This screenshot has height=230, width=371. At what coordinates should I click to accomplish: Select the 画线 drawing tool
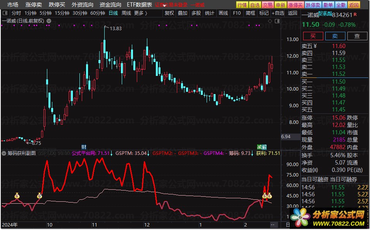223,13
